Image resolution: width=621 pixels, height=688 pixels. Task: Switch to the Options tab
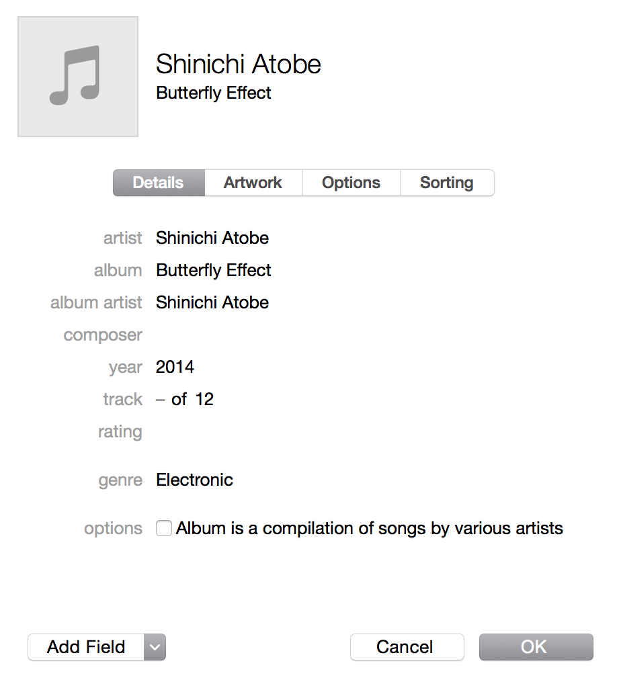(351, 183)
